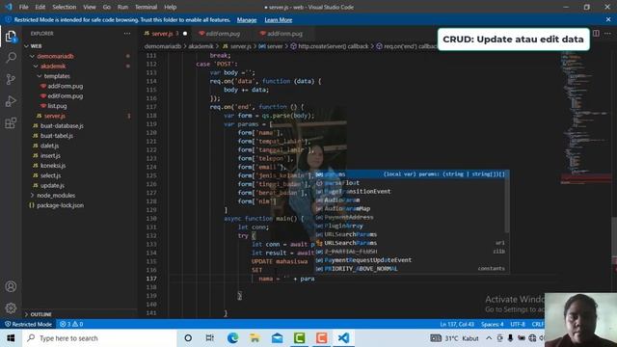617x347 pixels.
Task: Click the Windows search box
Action: (x=99, y=338)
